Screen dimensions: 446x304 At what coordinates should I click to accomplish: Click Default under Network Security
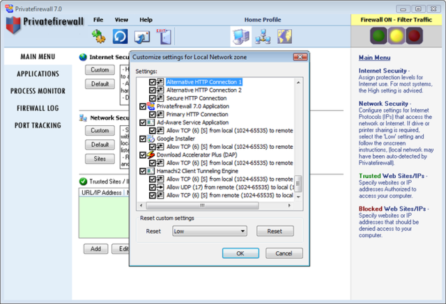click(100, 145)
